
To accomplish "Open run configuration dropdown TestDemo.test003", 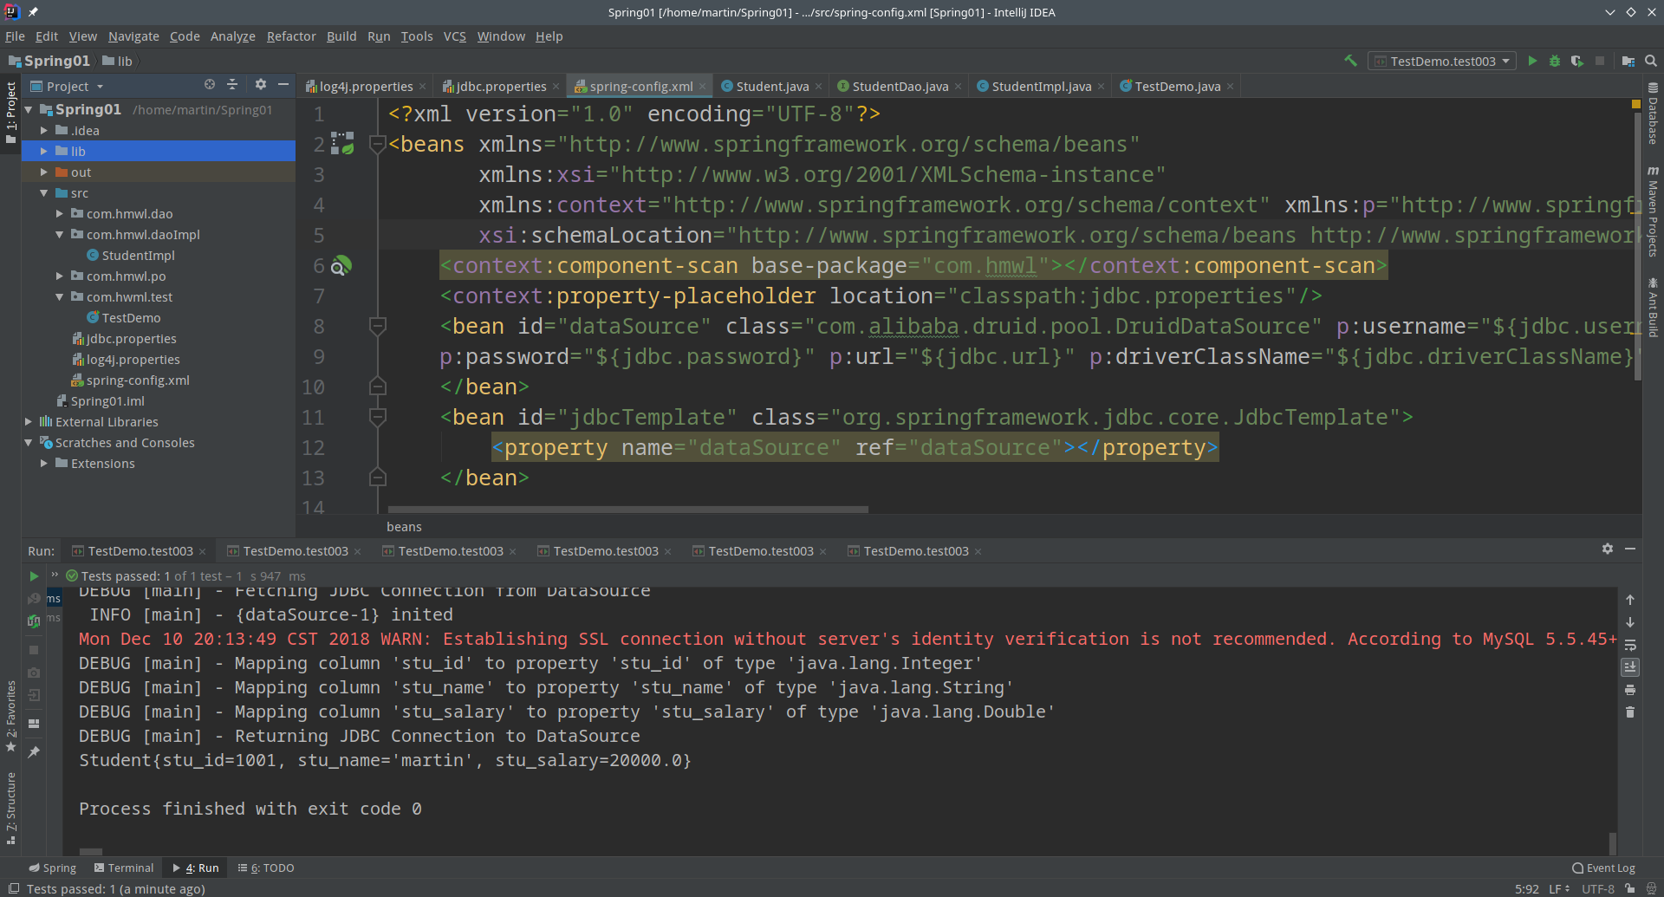I will click(x=1442, y=61).
